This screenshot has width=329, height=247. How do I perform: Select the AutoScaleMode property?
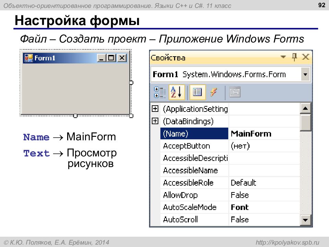[x=194, y=207]
